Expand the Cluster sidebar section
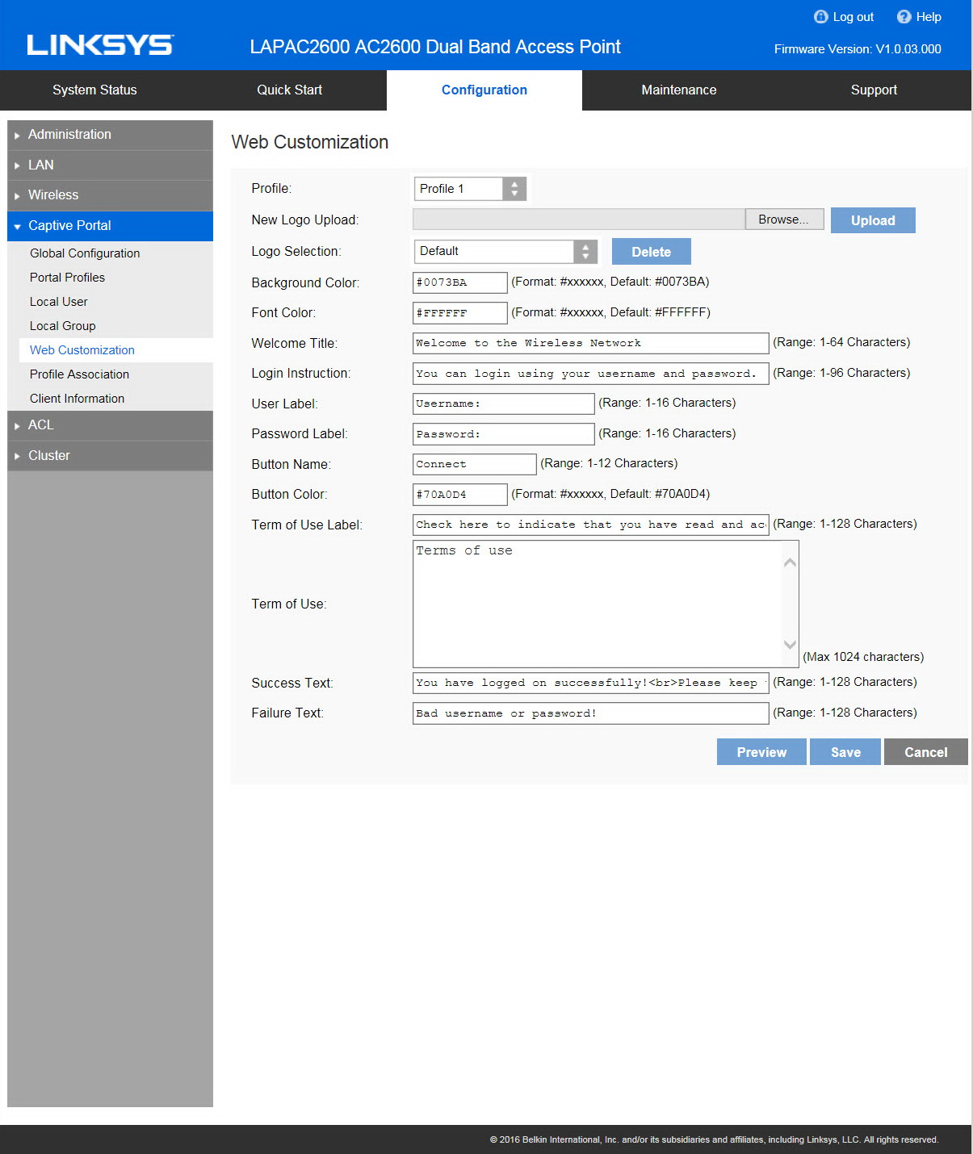The width and height of the screenshot is (973, 1154). tap(110, 456)
